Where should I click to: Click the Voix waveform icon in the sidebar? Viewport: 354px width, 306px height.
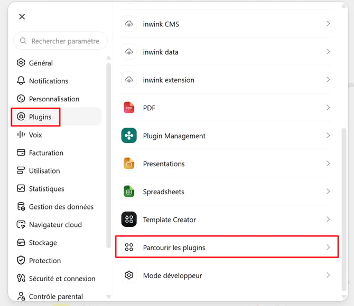(21, 135)
